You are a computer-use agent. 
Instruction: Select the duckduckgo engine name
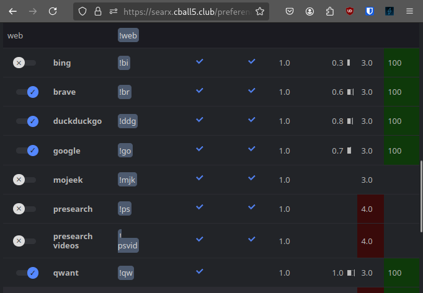tap(78, 121)
